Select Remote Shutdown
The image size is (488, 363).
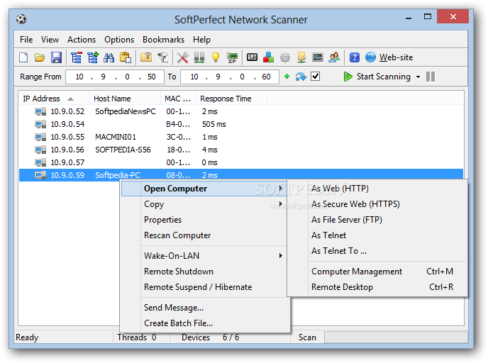pos(204,272)
